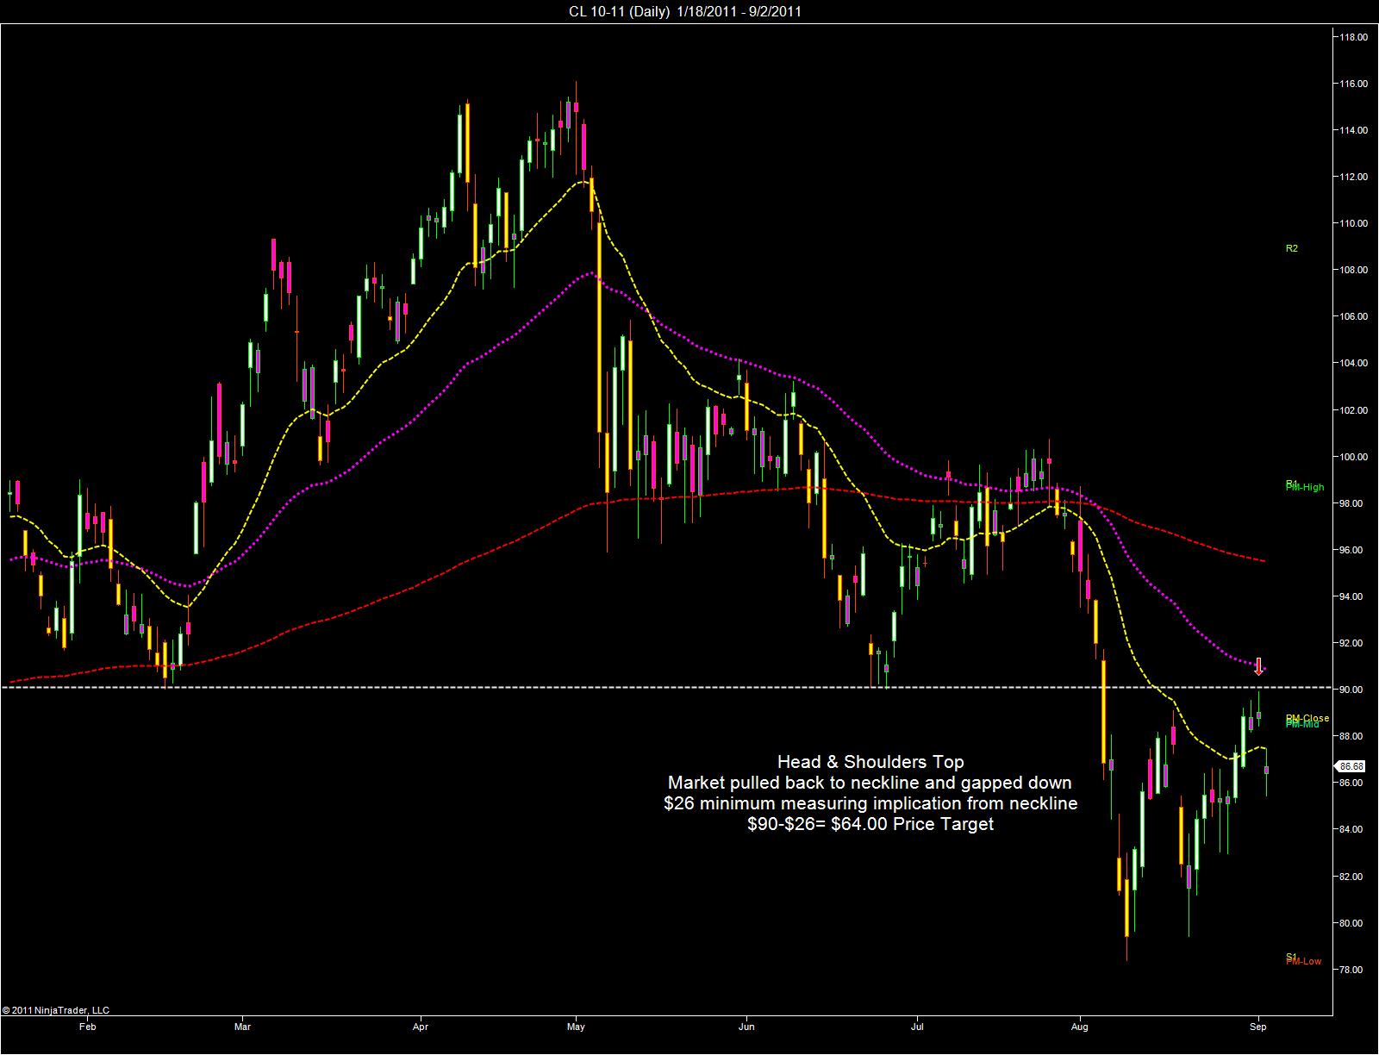Viewport: 1379px width, 1055px height.
Task: Select the "Head & Shoulders Top" annotation line
Action: point(870,762)
